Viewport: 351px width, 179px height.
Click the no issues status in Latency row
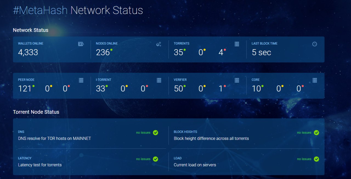click(143, 159)
